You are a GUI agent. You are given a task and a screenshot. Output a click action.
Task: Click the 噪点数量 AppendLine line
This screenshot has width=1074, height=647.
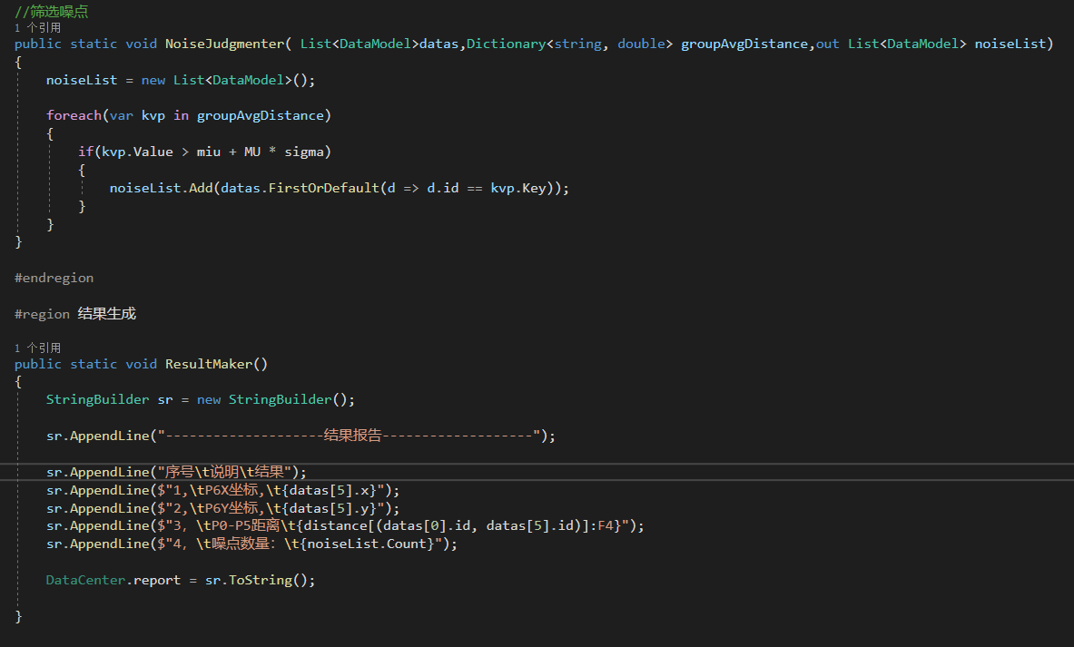(x=251, y=544)
